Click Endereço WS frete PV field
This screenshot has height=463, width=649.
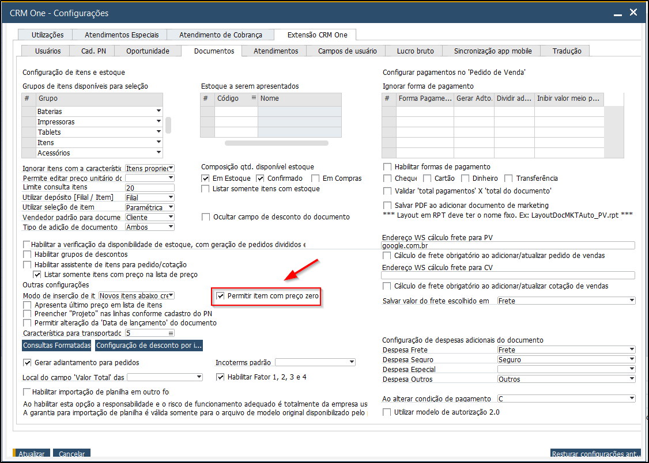pos(508,245)
